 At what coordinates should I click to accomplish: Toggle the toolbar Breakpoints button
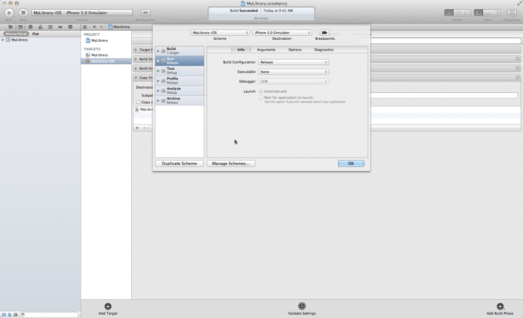tap(146, 13)
